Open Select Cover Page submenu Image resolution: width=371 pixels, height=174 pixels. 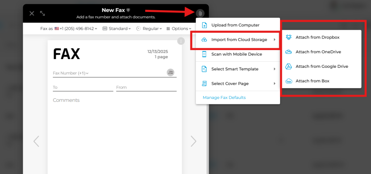pyautogui.click(x=238, y=84)
